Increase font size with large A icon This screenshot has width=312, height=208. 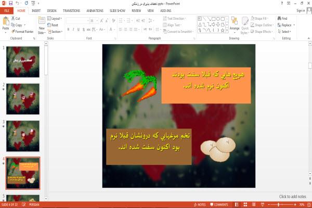point(102,21)
